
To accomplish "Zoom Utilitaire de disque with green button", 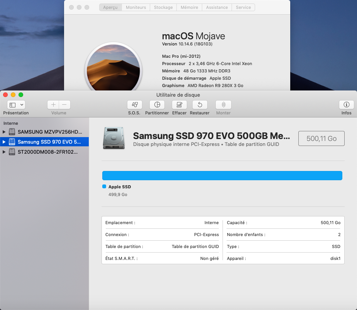I will click(x=21, y=95).
